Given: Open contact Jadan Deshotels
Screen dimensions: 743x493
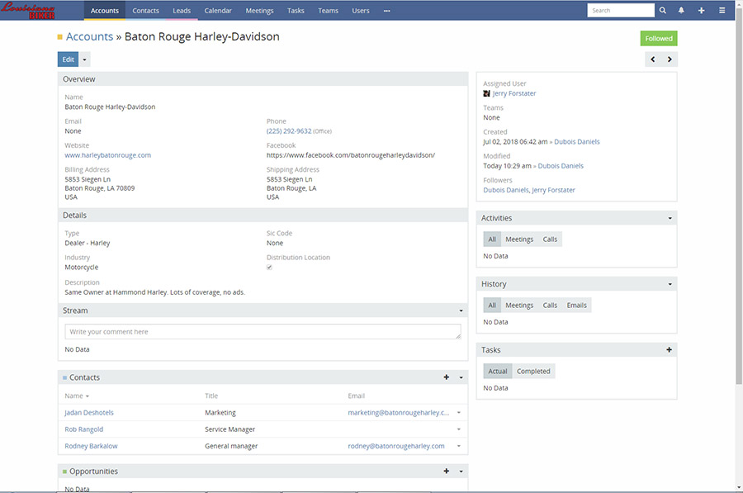Looking at the screenshot, I should coord(89,413).
